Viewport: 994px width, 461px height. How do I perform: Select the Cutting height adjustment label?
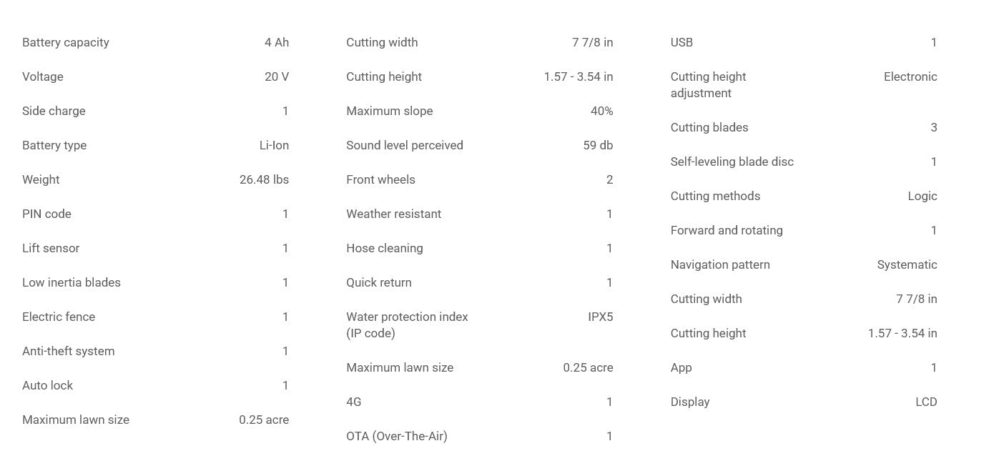click(708, 84)
